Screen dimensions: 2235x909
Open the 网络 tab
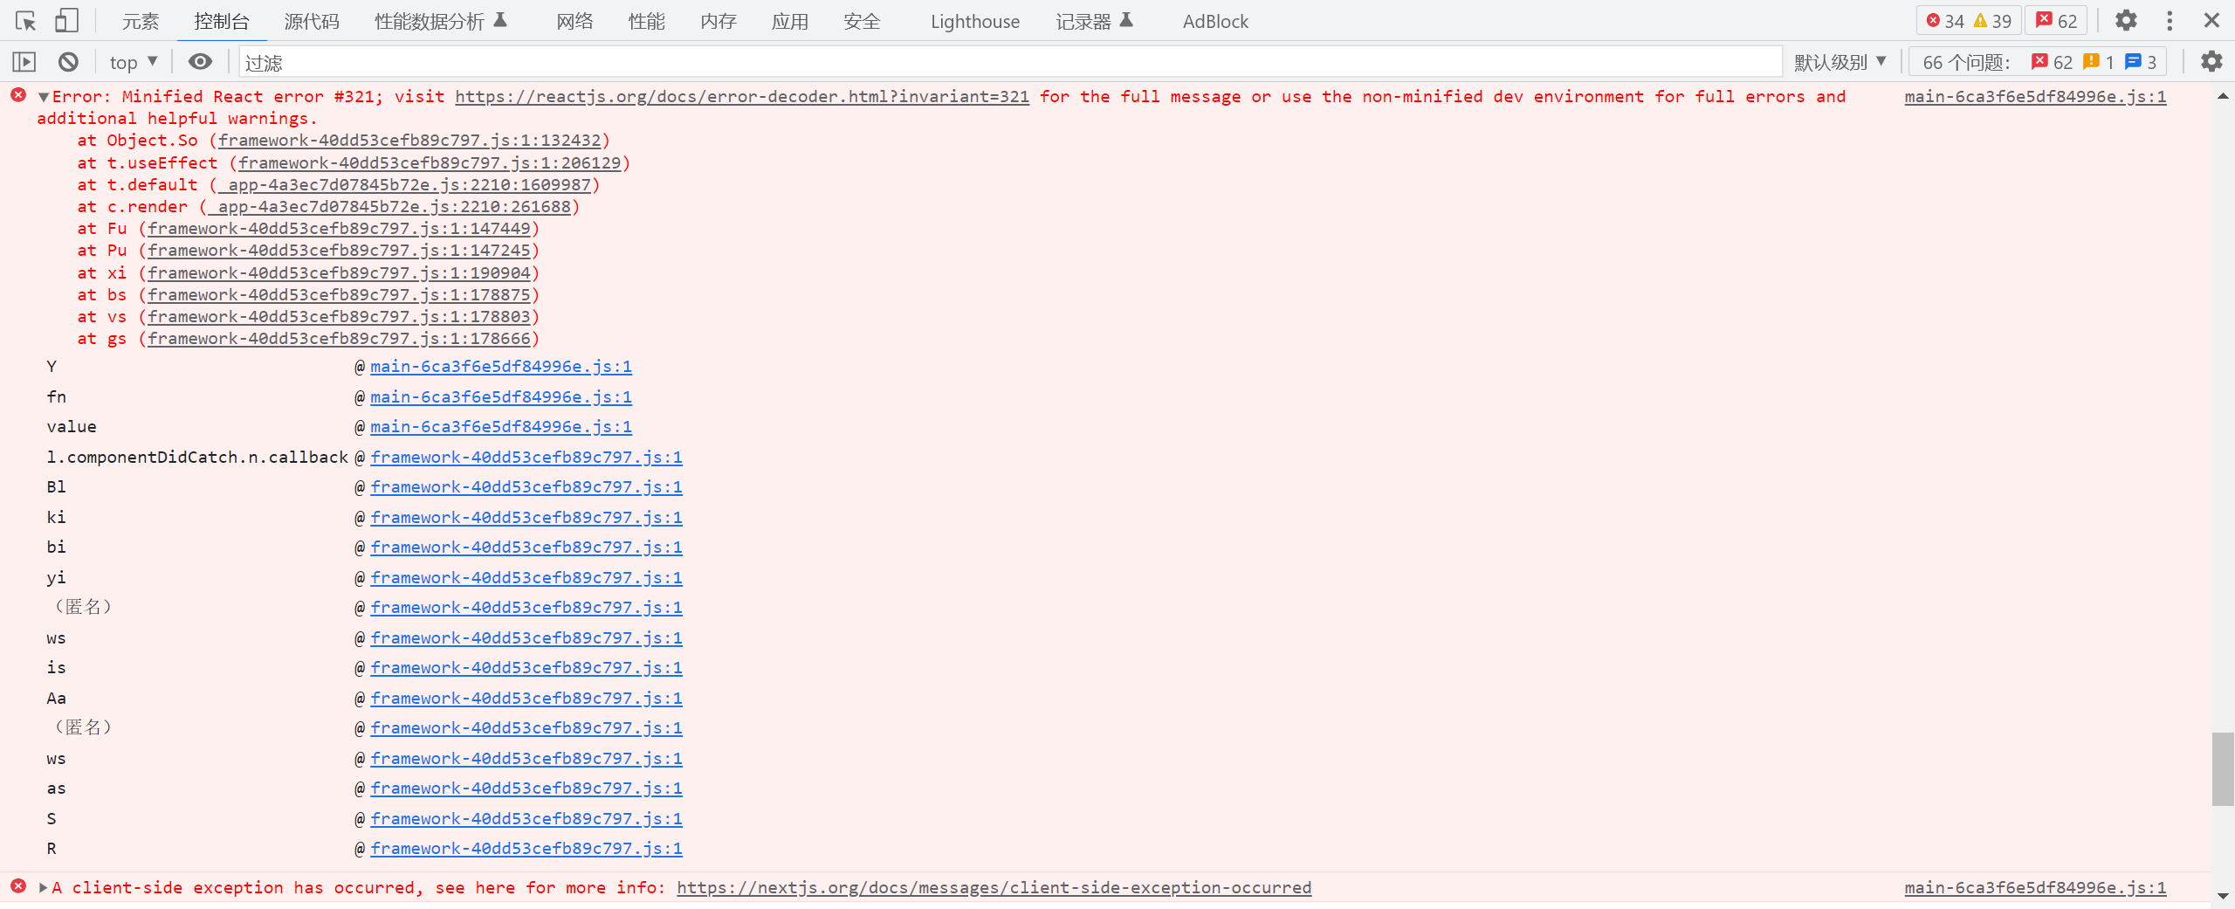click(574, 21)
